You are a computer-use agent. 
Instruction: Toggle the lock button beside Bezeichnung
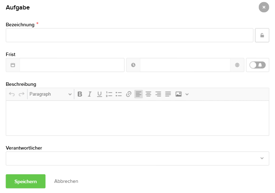pos(262,35)
